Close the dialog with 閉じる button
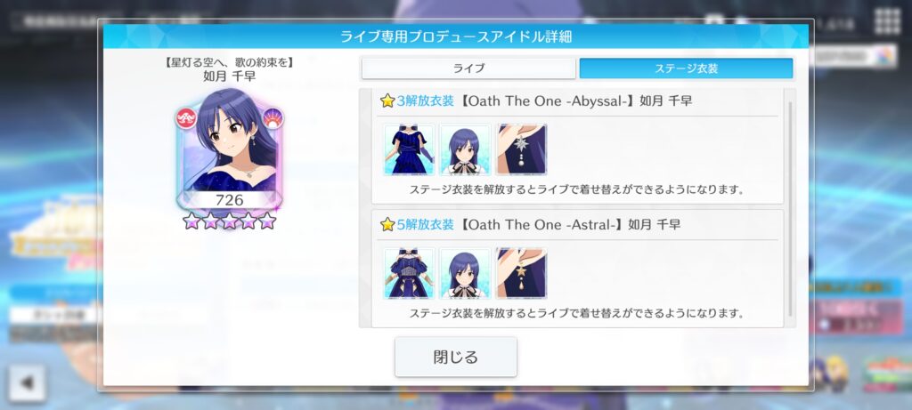 (x=456, y=357)
